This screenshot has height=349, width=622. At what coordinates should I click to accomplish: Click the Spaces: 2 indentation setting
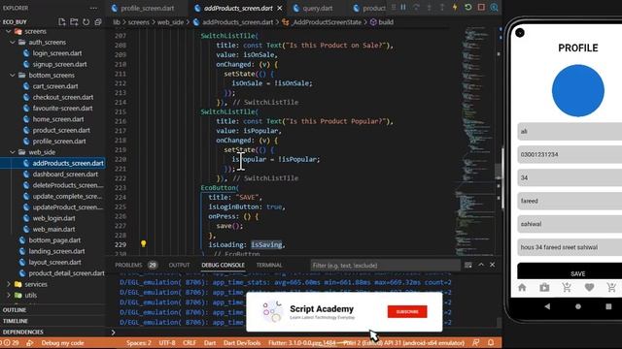tap(138, 343)
